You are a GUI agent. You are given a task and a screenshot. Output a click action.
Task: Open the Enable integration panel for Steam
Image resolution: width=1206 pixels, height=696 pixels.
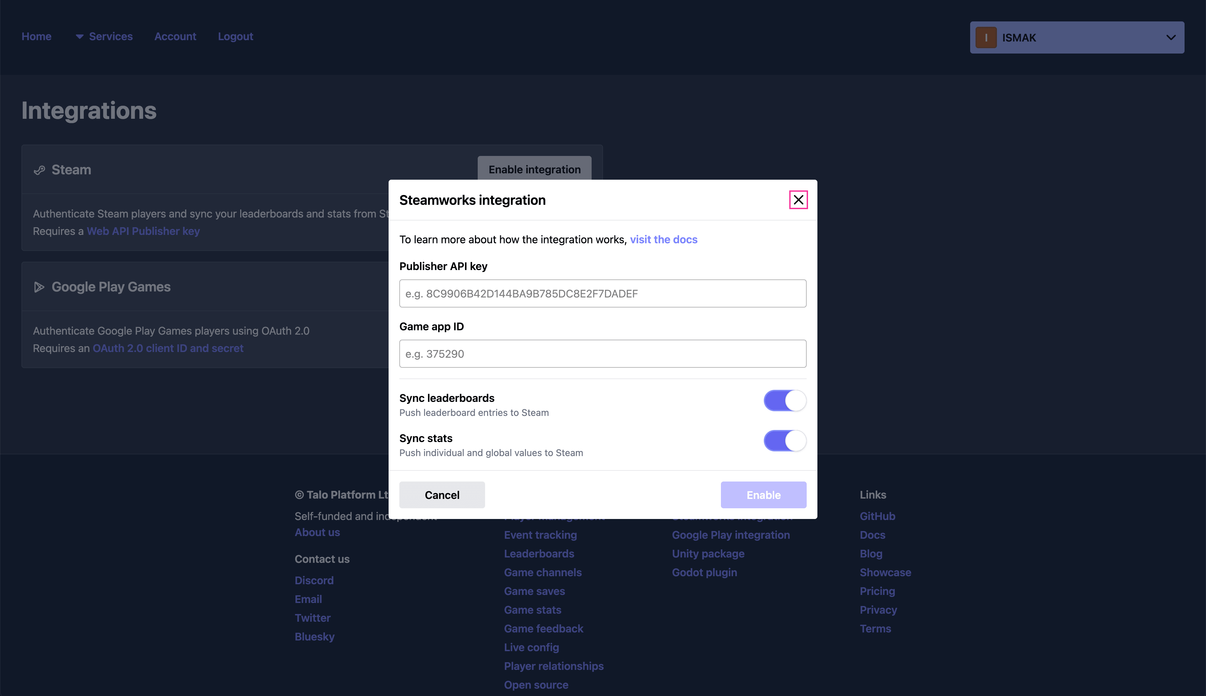(x=534, y=169)
